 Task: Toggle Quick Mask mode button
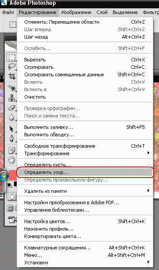pos(12,197)
